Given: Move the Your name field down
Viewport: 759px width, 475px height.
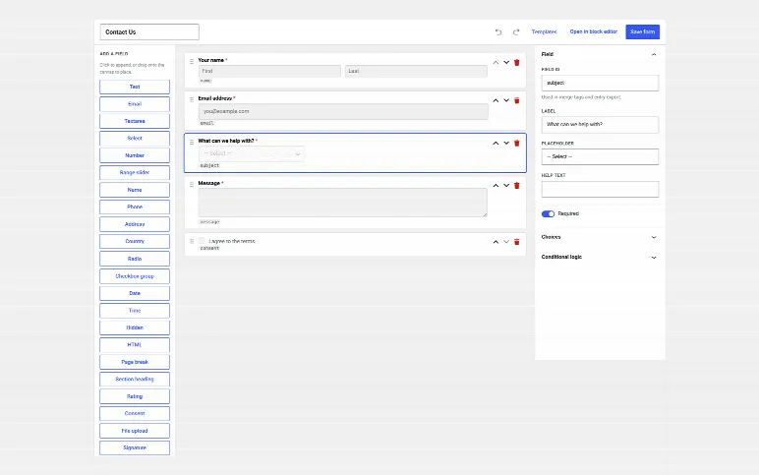Looking at the screenshot, I should tap(506, 63).
